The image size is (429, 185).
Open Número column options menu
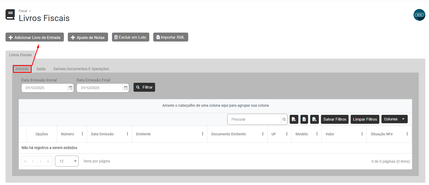(x=82, y=134)
